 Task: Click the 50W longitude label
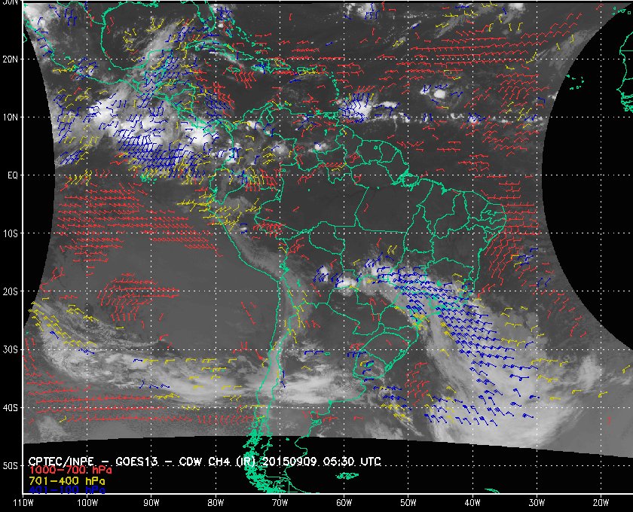point(408,503)
